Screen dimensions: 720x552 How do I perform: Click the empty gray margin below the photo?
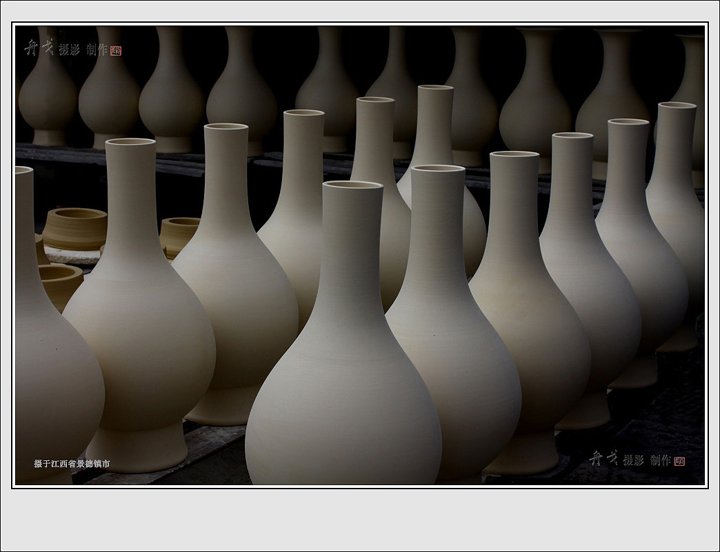coord(359,520)
